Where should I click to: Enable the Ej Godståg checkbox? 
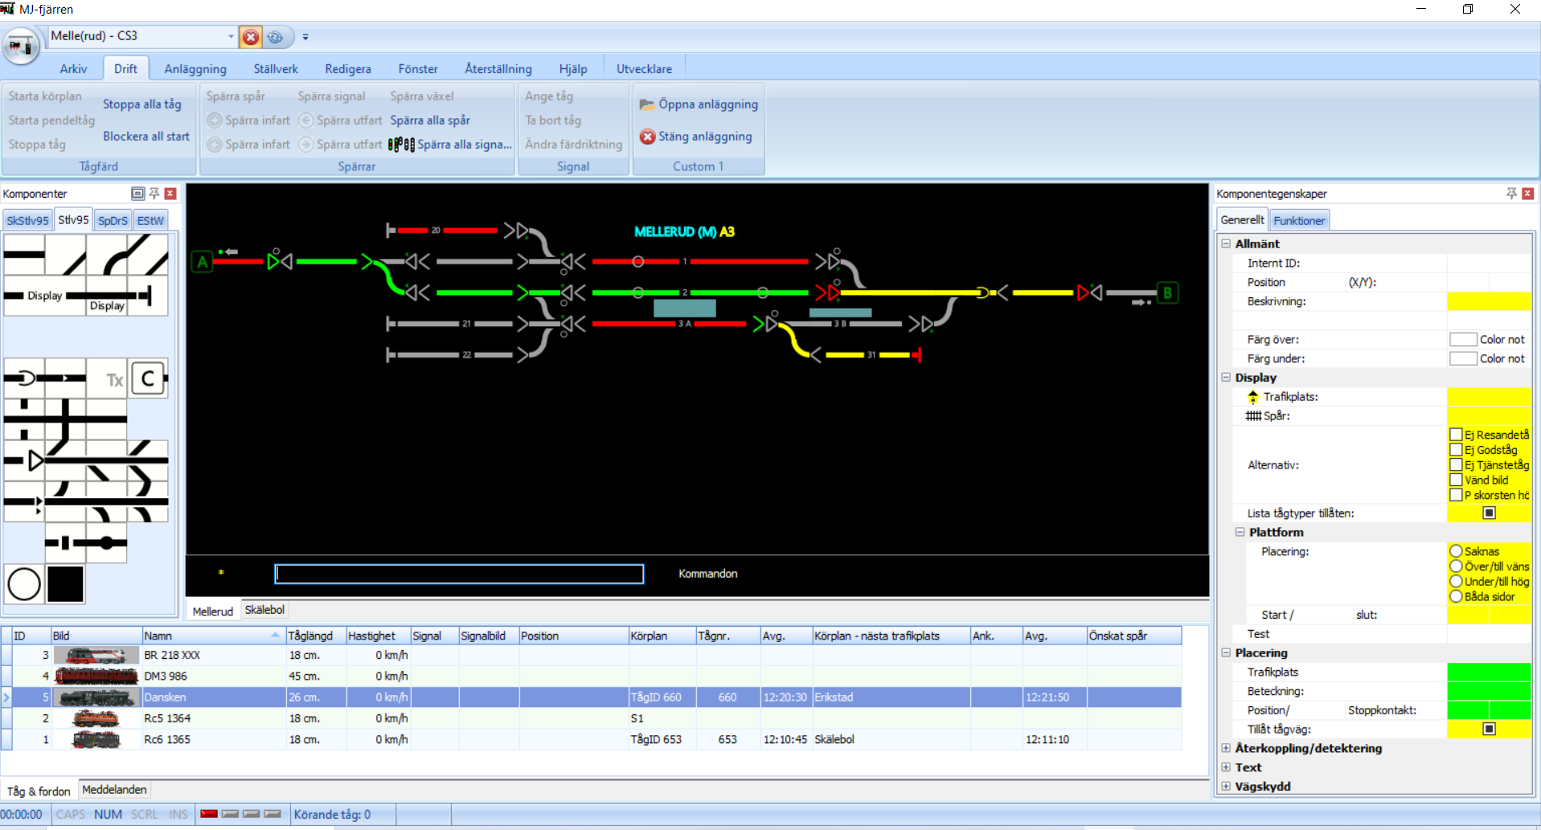pos(1456,450)
